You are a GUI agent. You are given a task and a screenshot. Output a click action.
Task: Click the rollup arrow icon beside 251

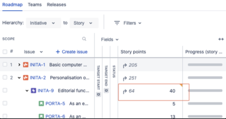point(124,78)
